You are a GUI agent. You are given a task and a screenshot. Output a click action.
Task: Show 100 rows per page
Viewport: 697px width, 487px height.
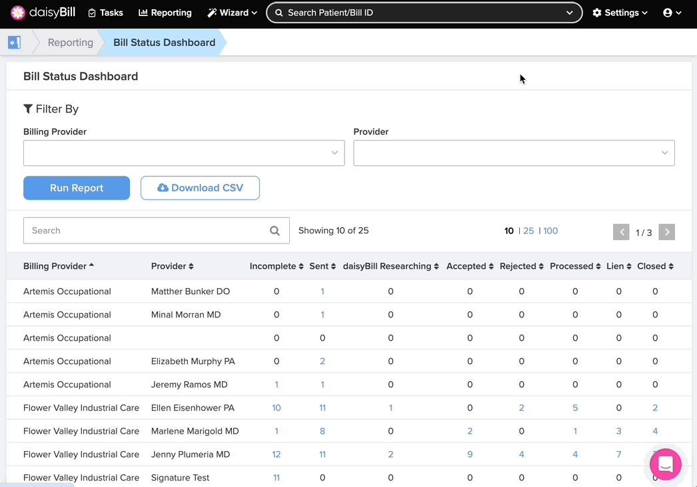(x=550, y=231)
